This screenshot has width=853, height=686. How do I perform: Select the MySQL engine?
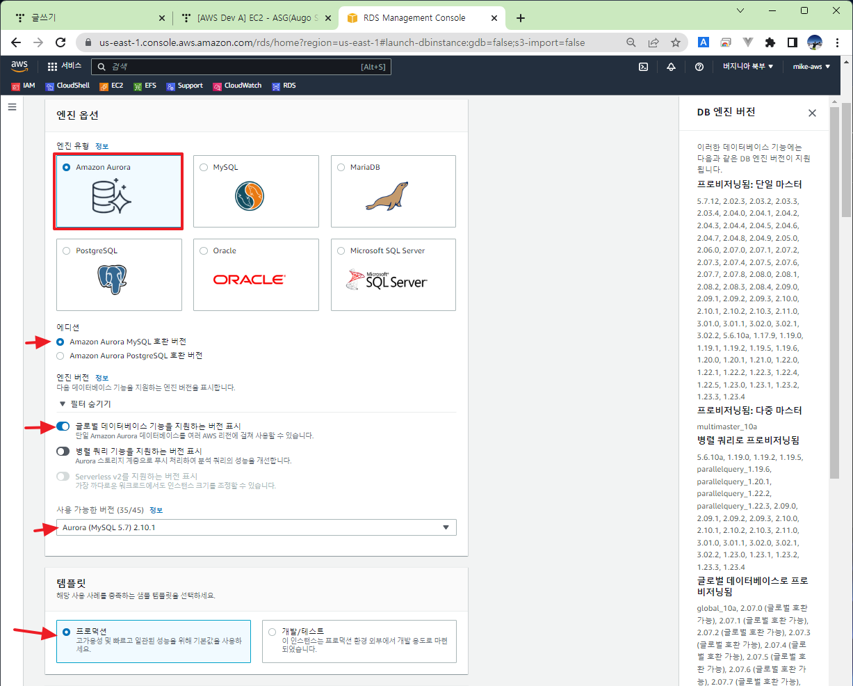click(256, 191)
